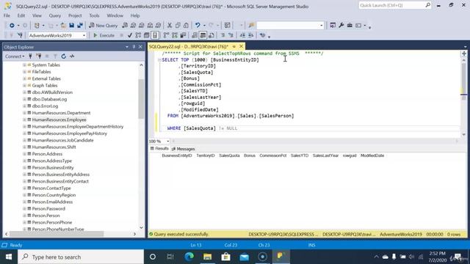Click the Increase Indent icon
Screen dimensions: 470x264
click(x=250, y=35)
